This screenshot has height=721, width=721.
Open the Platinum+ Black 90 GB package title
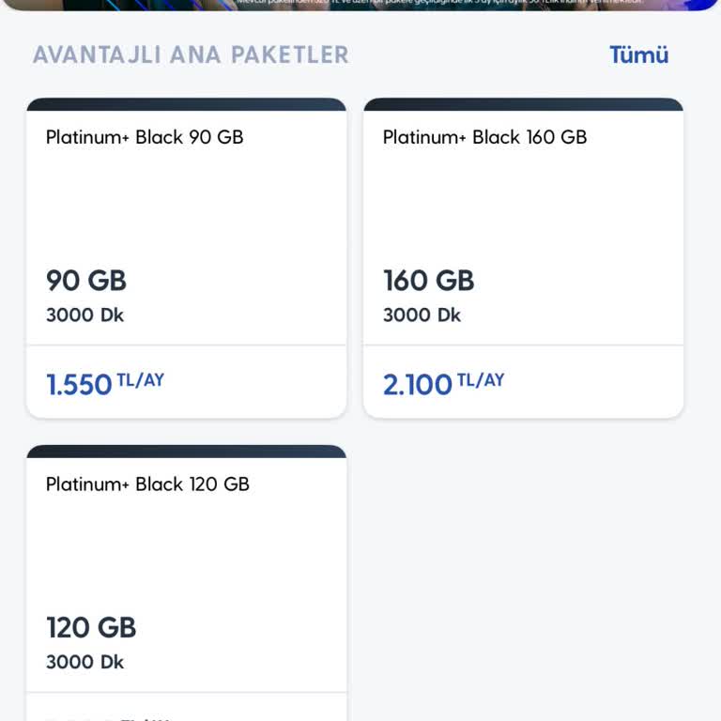pos(145,137)
